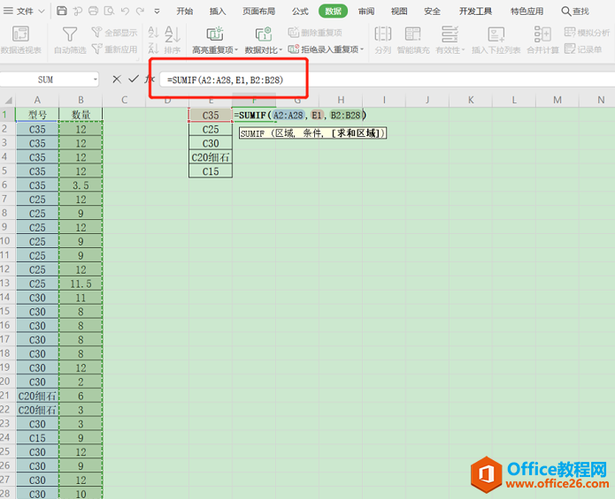The height and width of the screenshot is (499, 615).
Task: Click cell E1 containing C35
Action: click(211, 115)
